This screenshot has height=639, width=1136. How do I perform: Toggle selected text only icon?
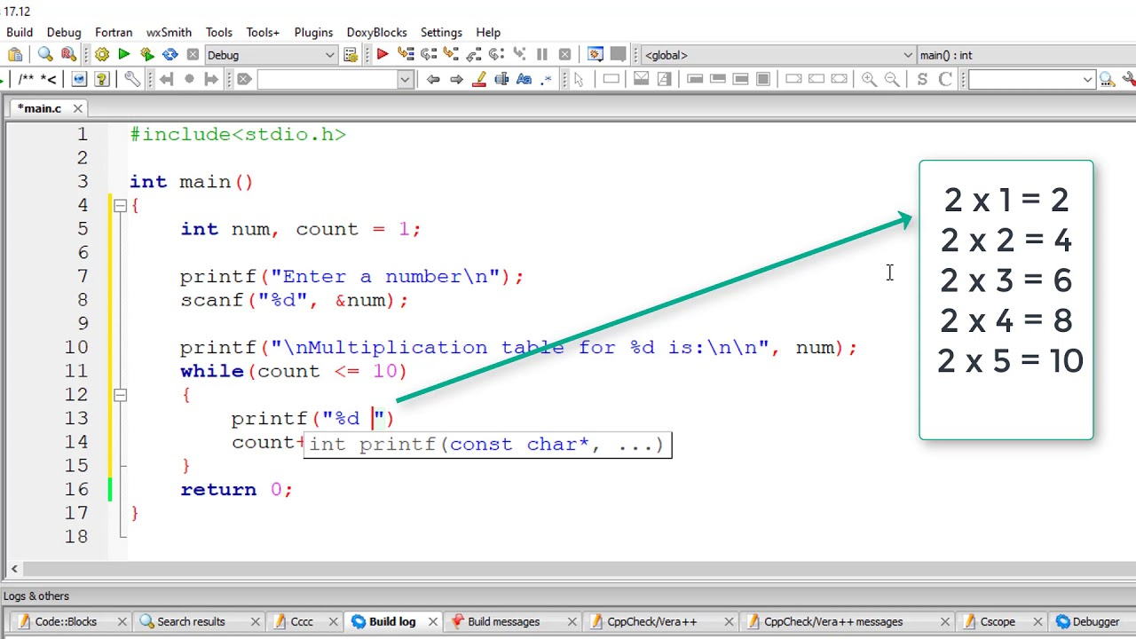[501, 79]
